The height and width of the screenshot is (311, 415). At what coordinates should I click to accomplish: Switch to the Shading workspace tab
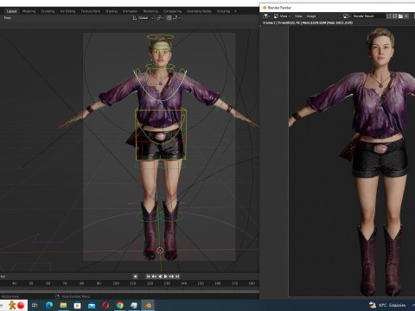112,11
